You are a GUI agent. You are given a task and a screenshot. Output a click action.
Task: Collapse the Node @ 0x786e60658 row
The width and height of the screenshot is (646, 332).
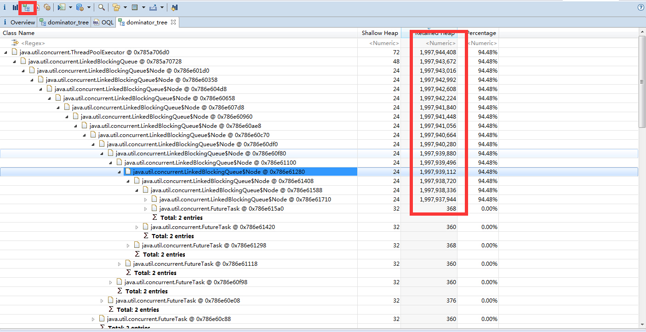coord(49,98)
